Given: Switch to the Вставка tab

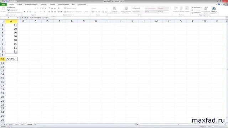Looking at the screenshot, I should pyautogui.click(x=19, y=4).
